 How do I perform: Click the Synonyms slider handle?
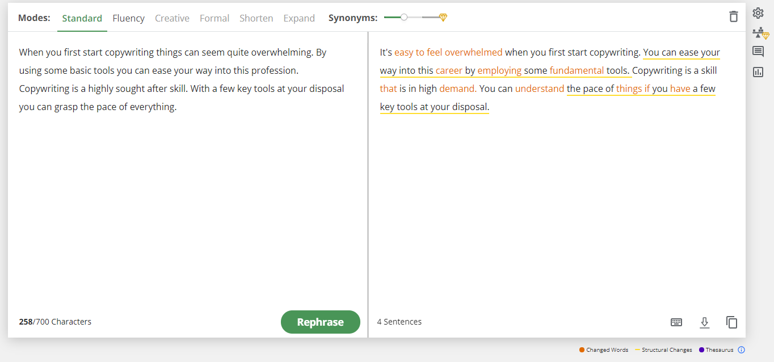[x=404, y=18]
